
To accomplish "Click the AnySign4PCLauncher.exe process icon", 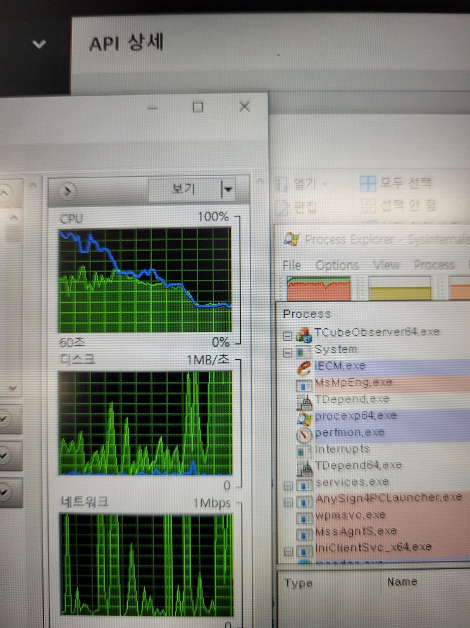I will [304, 502].
